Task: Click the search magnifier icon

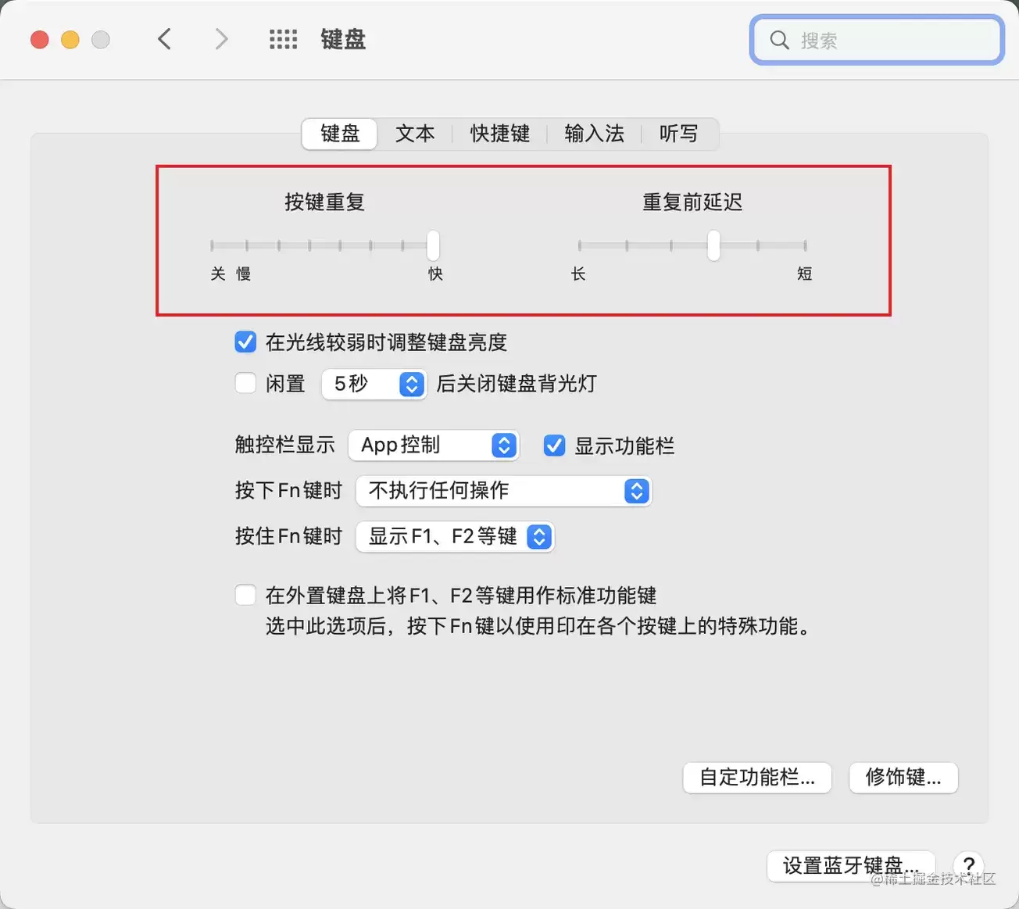Action: click(779, 40)
